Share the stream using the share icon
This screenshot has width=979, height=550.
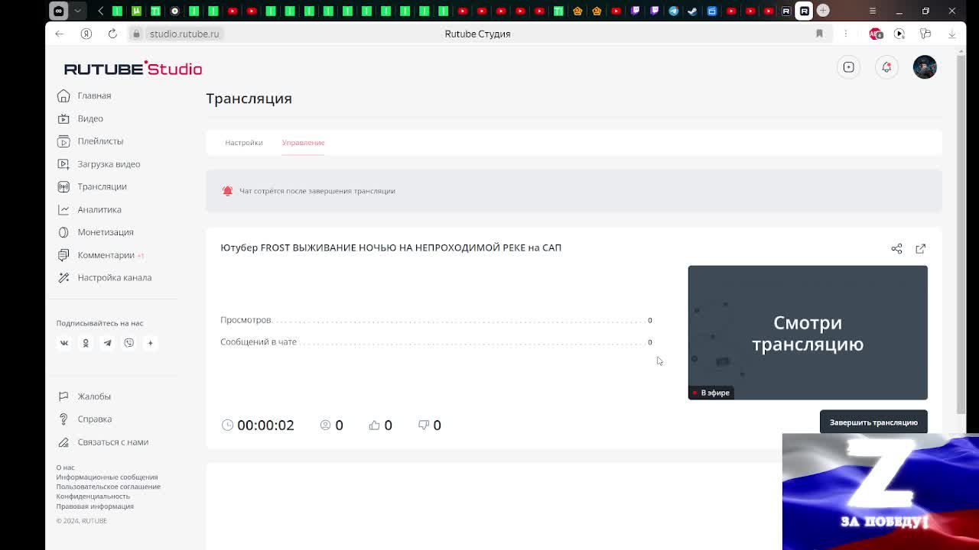coord(896,248)
